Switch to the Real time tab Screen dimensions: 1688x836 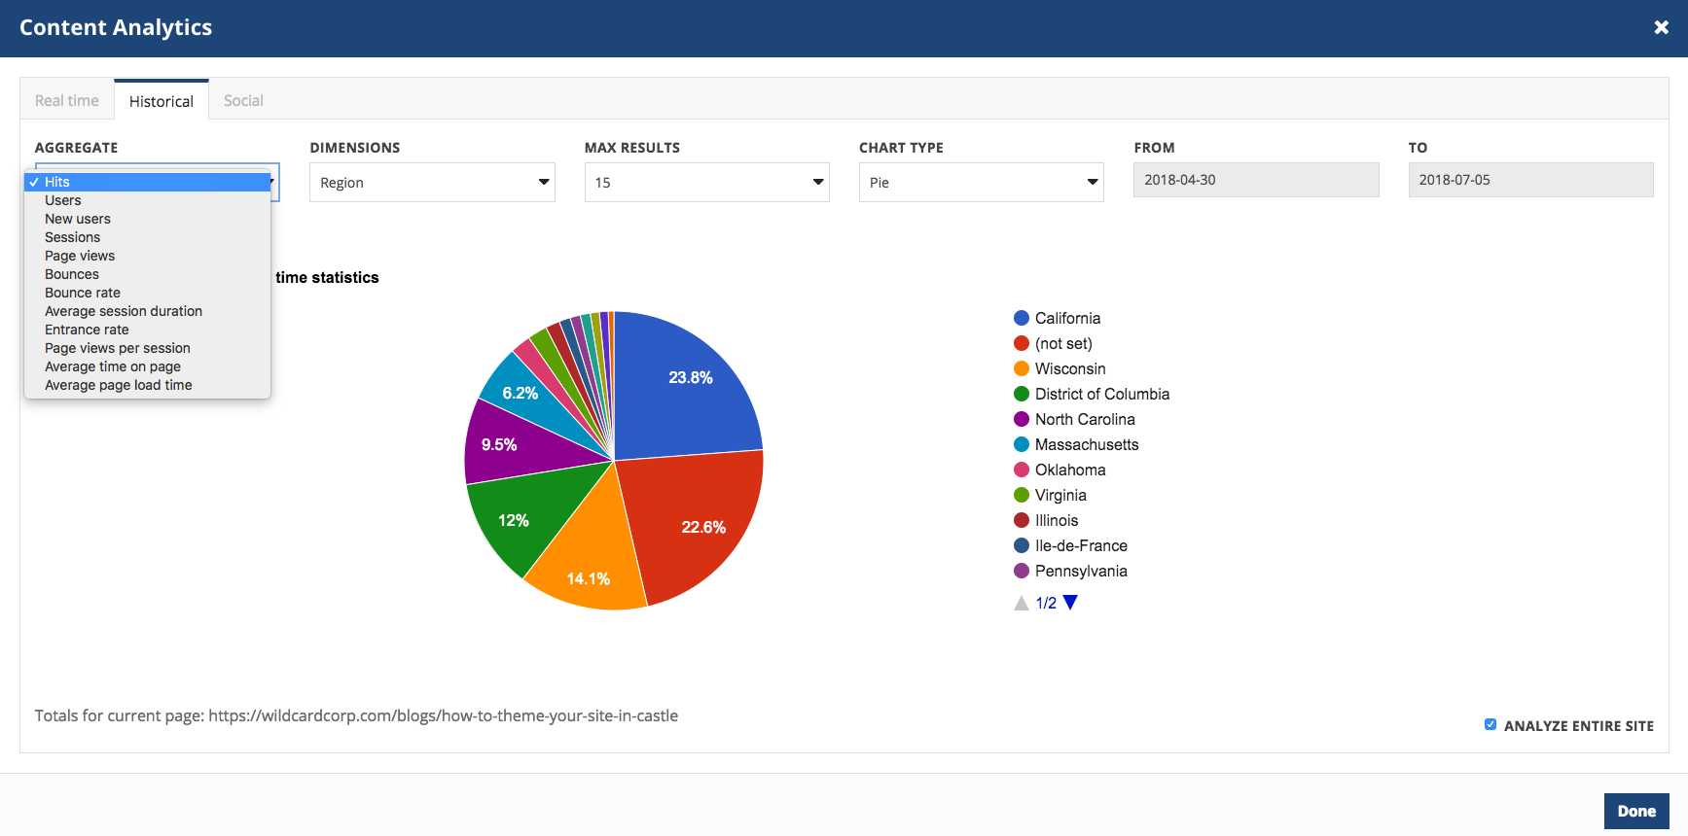(67, 100)
